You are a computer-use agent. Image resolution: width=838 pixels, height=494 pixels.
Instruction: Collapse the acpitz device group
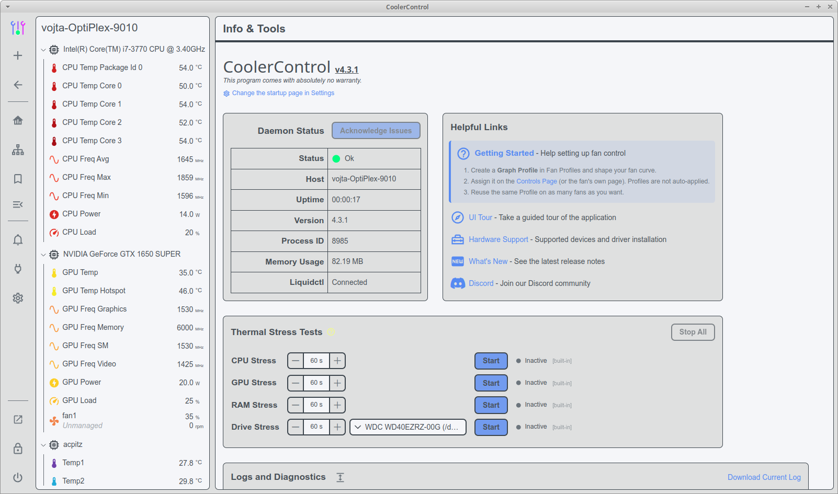click(43, 445)
